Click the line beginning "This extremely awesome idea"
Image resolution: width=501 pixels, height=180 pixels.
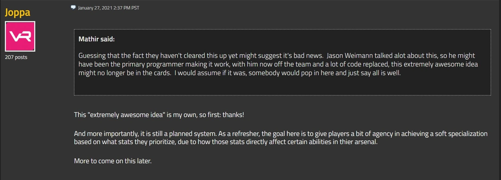(159, 115)
